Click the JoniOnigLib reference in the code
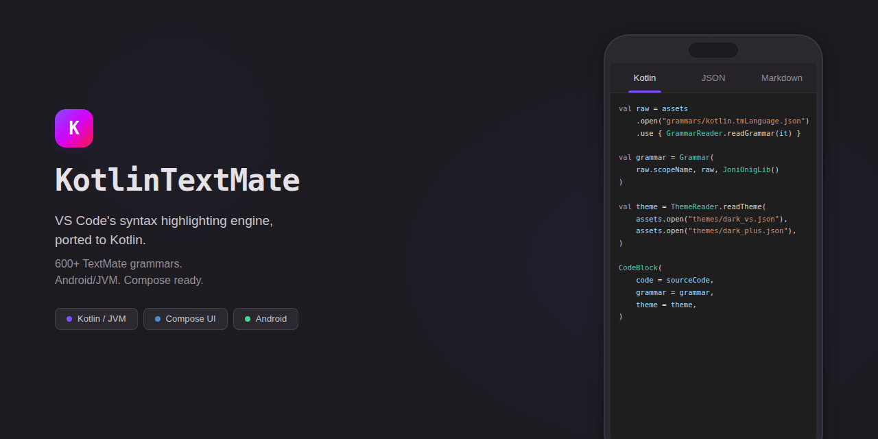The height and width of the screenshot is (439, 878). coord(746,169)
